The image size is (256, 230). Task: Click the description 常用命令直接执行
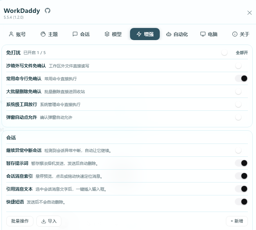(x=61, y=79)
